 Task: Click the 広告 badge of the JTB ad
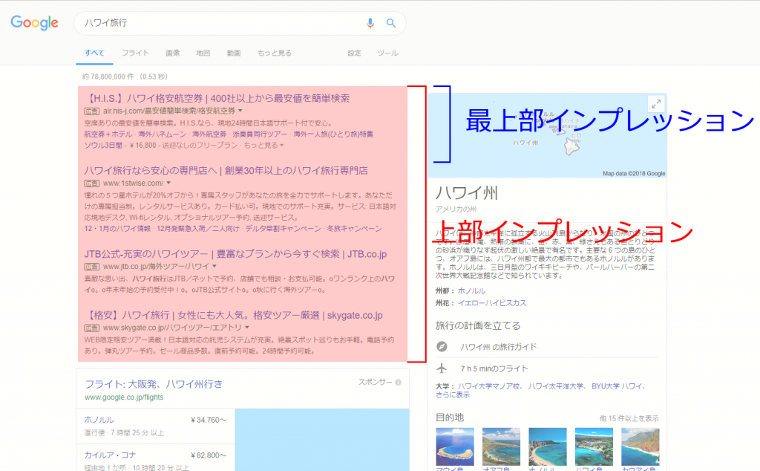[x=91, y=267]
